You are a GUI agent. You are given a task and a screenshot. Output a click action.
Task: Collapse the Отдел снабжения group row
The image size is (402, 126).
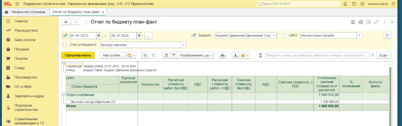[x=64, y=95]
